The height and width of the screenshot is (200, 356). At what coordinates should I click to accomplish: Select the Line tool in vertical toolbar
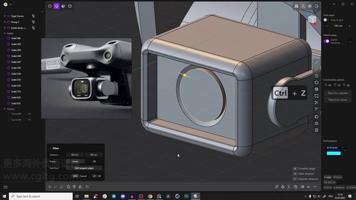pyautogui.click(x=317, y=63)
